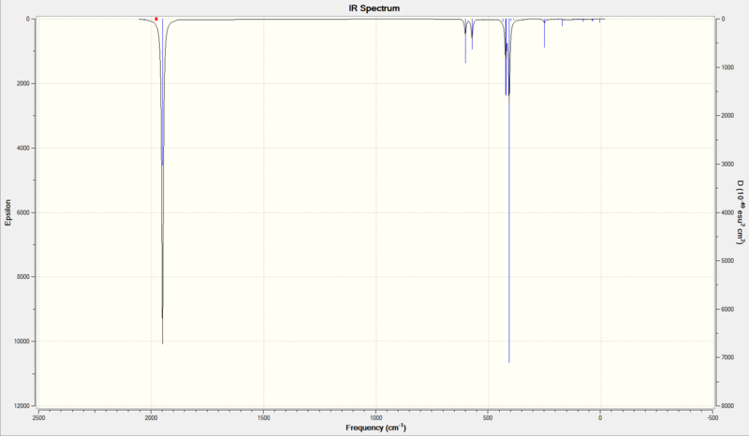Click the -500 tick label on frequency axis
Screen dimensions: 749x436
point(712,418)
